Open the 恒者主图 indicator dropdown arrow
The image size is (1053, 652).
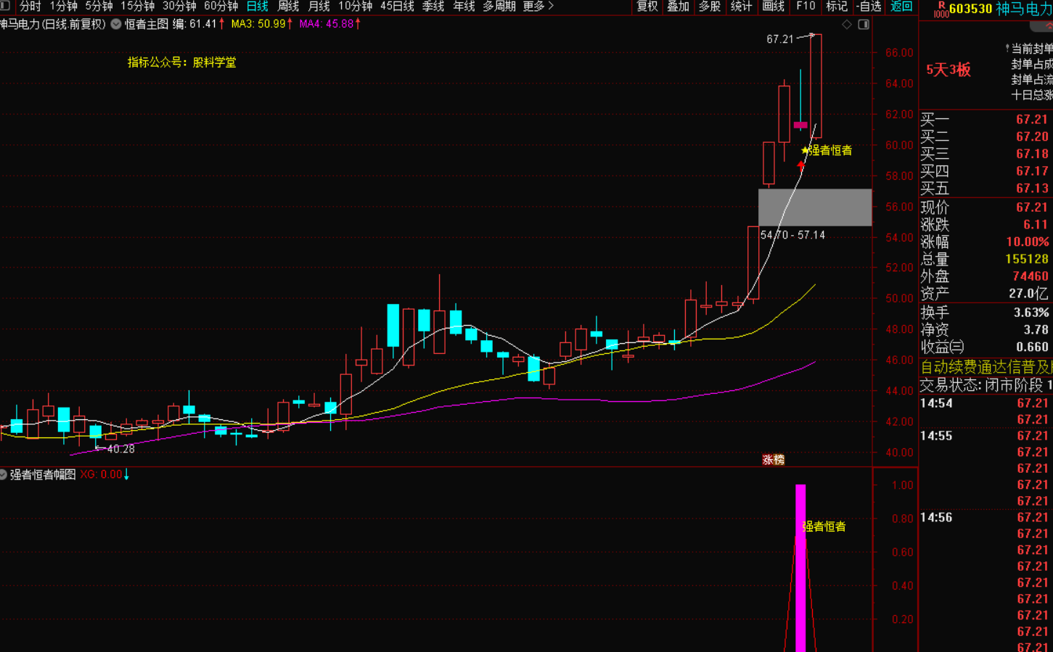(x=116, y=24)
